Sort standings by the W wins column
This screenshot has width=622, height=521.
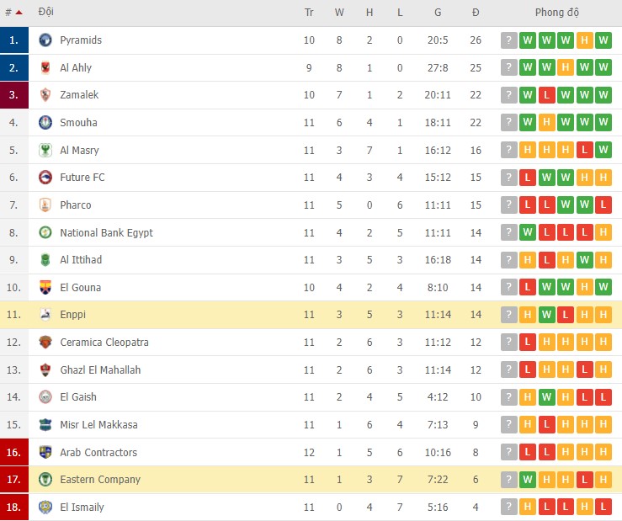coord(339,13)
